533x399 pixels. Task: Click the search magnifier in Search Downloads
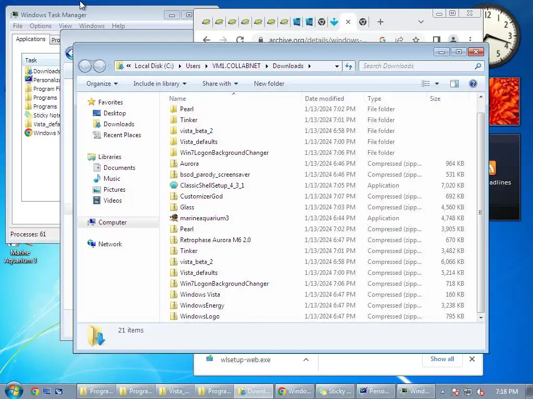[478, 66]
